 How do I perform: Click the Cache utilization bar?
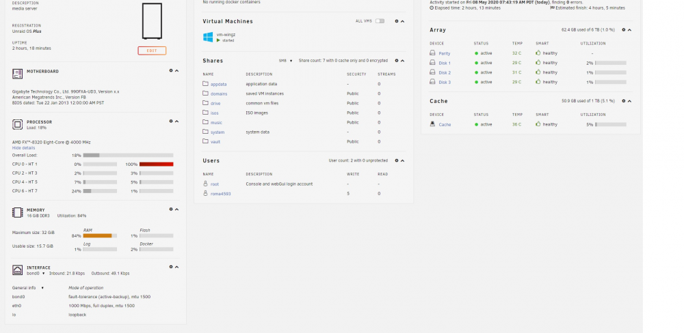click(610, 124)
